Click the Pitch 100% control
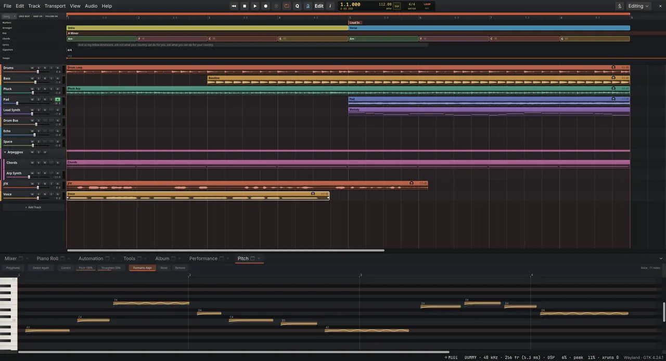Image resolution: width=666 pixels, height=361 pixels. coord(86,268)
